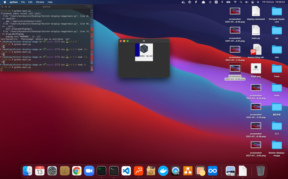The width and height of the screenshot is (288, 179).
Task: Activate Siri from the menu bar
Action: click(x=258, y=2)
